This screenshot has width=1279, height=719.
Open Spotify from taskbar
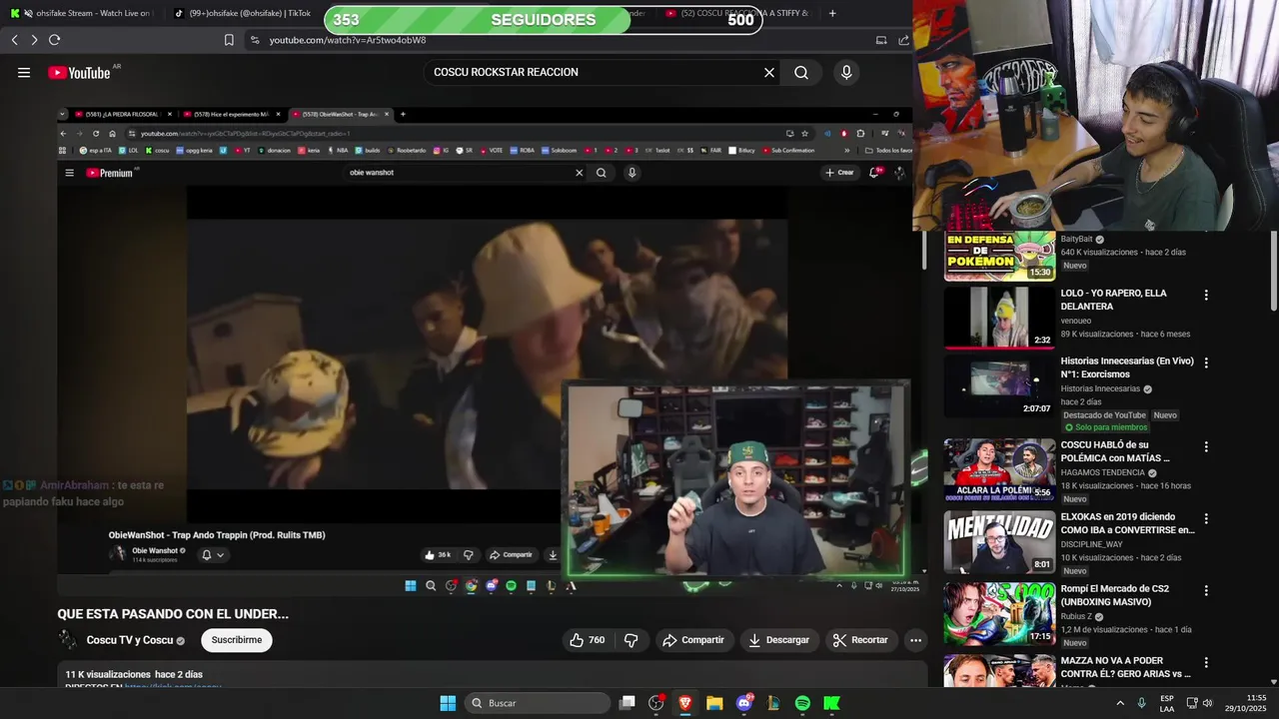tap(802, 703)
